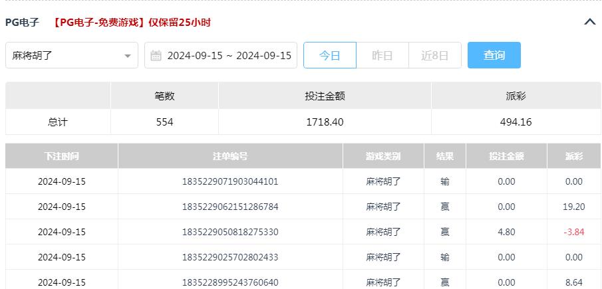Click the 查询 search button

click(494, 56)
